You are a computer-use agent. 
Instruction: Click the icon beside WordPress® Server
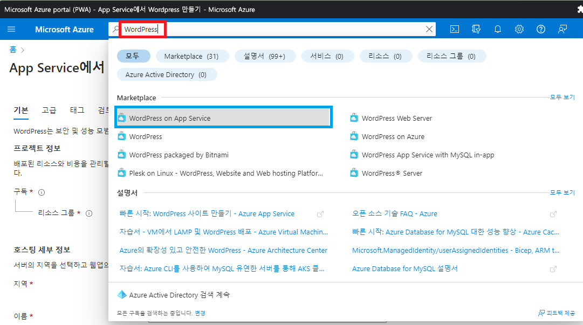point(354,172)
